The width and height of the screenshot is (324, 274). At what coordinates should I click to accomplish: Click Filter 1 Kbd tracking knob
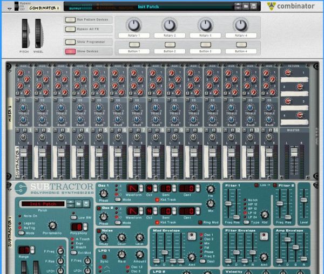click(265, 215)
